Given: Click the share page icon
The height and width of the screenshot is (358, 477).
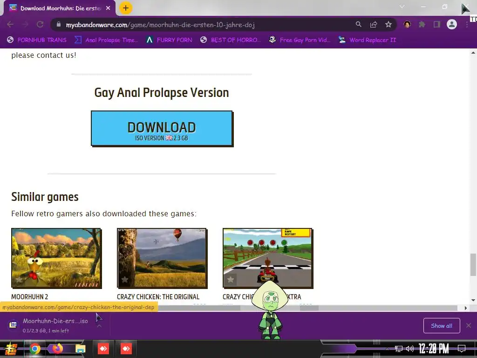Looking at the screenshot, I should 374,24.
